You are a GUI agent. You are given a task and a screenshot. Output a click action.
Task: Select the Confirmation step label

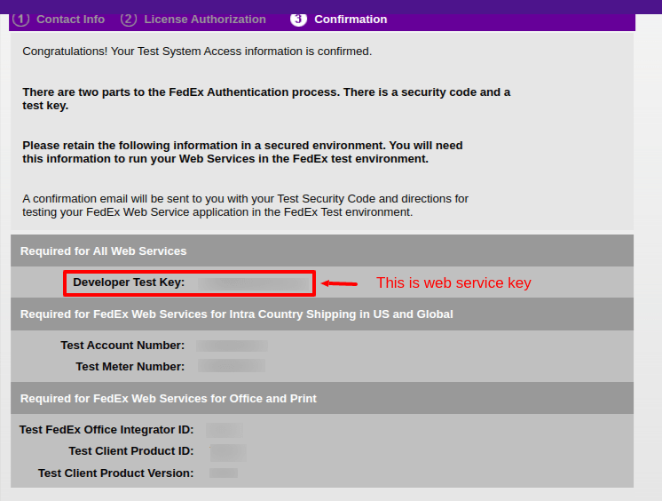(x=351, y=19)
